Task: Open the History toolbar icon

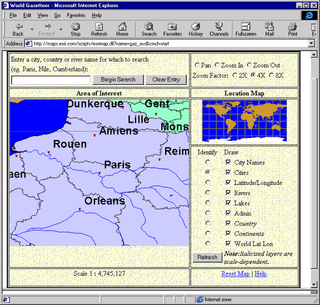Action: (x=195, y=27)
